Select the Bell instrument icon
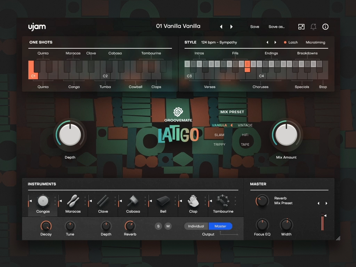This screenshot has width=356, height=267. 163,201
